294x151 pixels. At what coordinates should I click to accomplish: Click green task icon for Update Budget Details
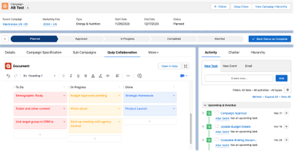coord(209,127)
